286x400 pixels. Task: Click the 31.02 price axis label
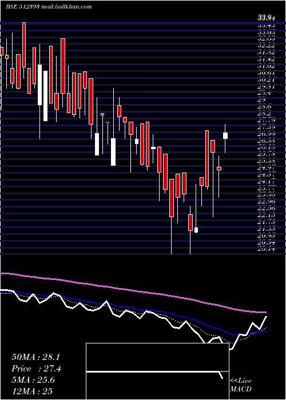tap(266, 66)
